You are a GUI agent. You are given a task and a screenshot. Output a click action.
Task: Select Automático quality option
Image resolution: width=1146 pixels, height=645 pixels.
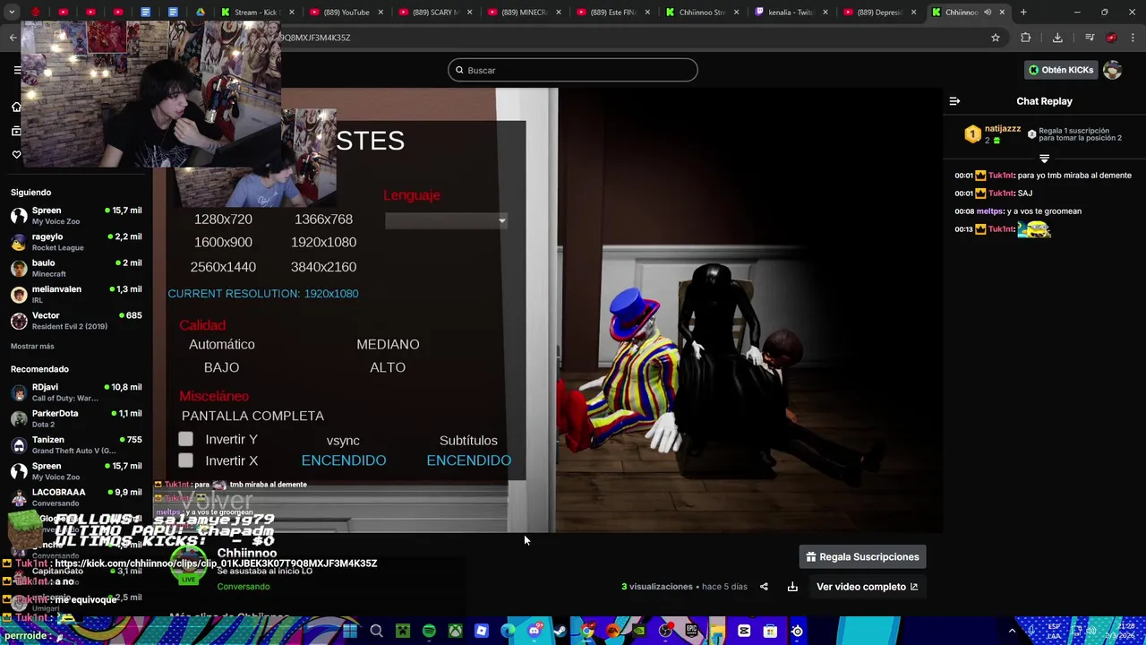222,344
